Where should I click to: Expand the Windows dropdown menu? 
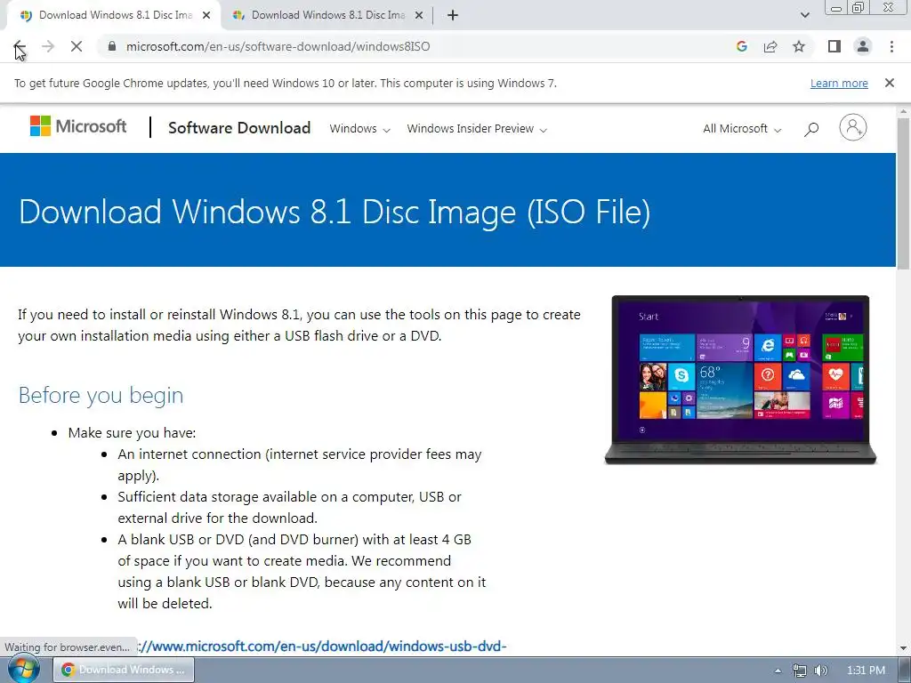tap(359, 129)
